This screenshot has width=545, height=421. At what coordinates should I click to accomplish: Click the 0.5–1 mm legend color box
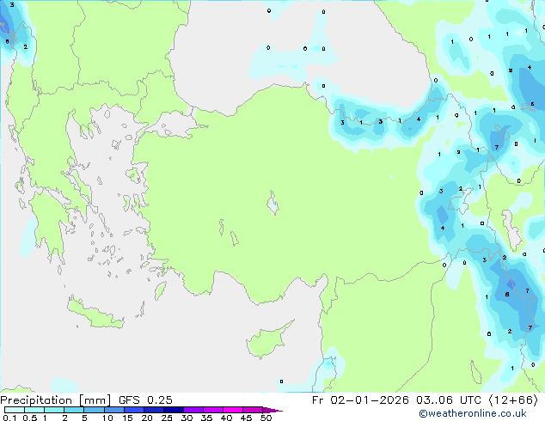pyautogui.click(x=34, y=410)
